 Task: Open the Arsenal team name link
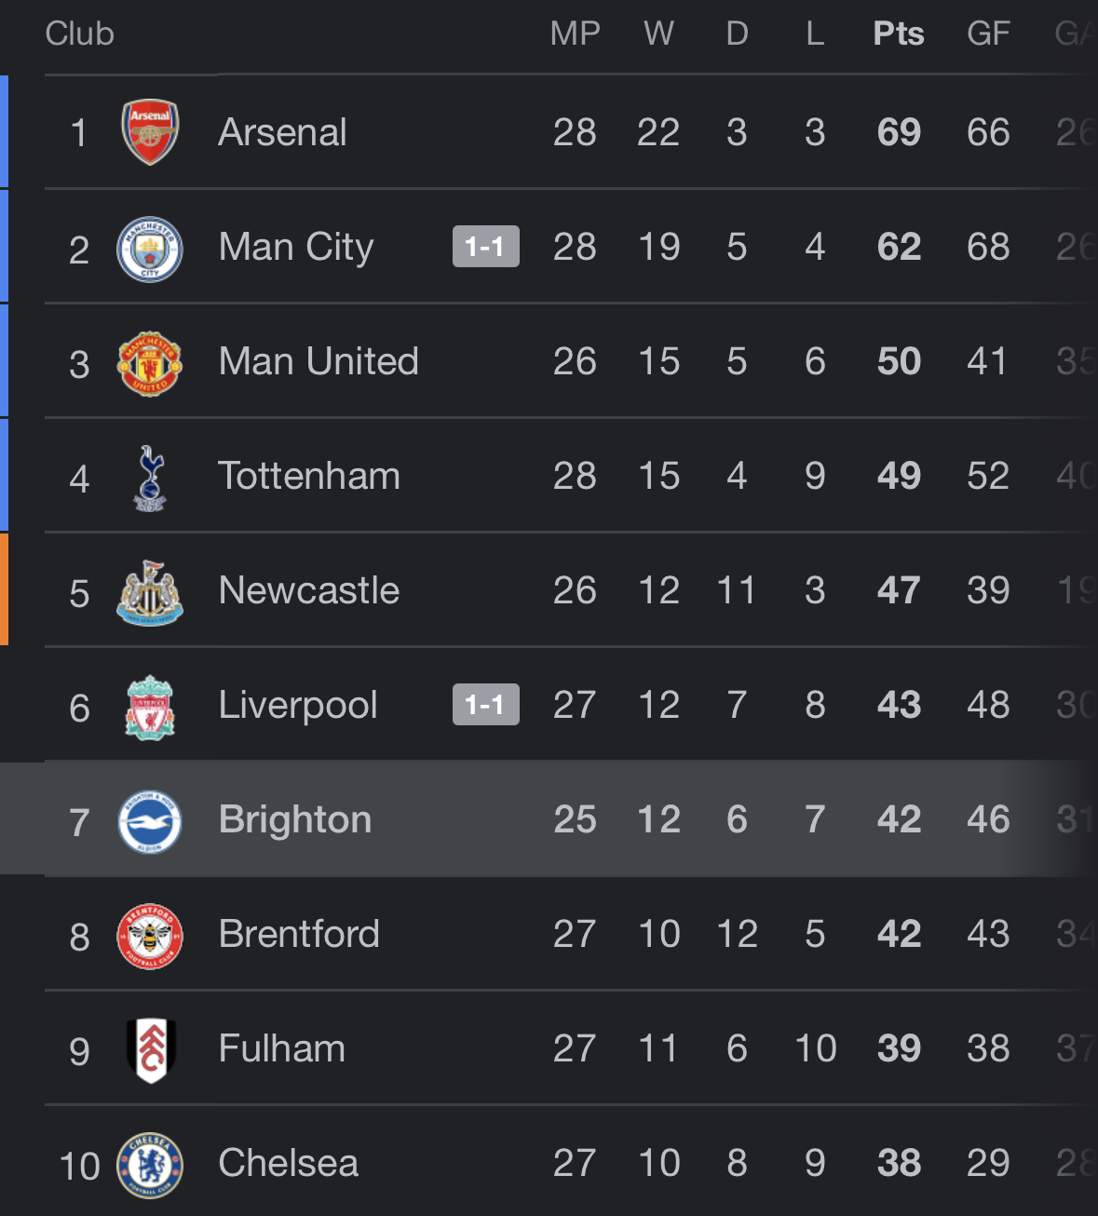coord(282,132)
